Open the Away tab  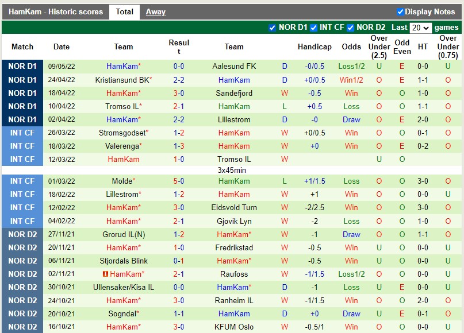pyautogui.click(x=156, y=12)
